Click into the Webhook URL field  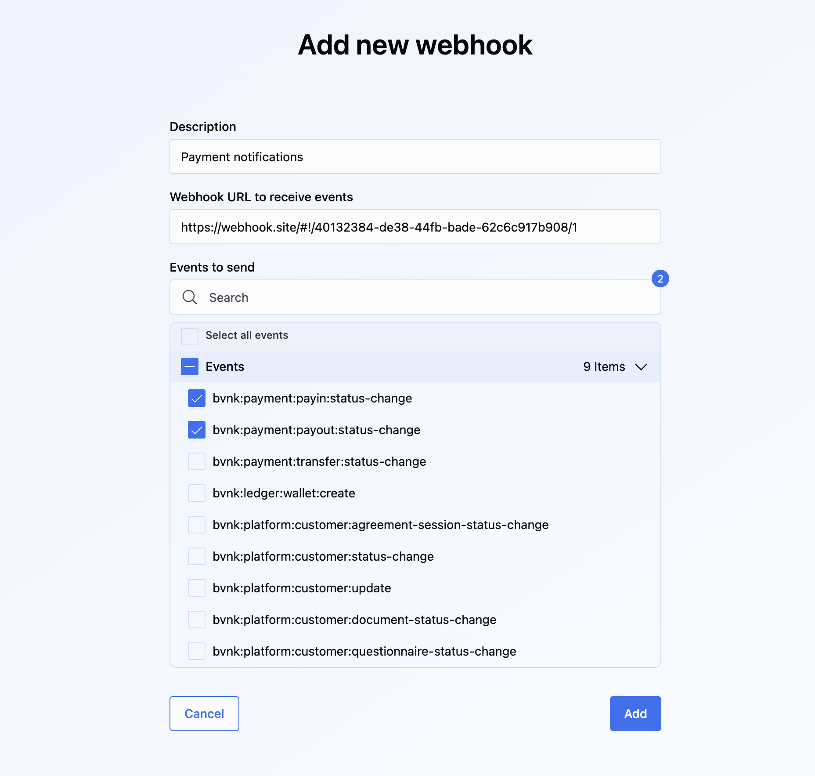[415, 227]
